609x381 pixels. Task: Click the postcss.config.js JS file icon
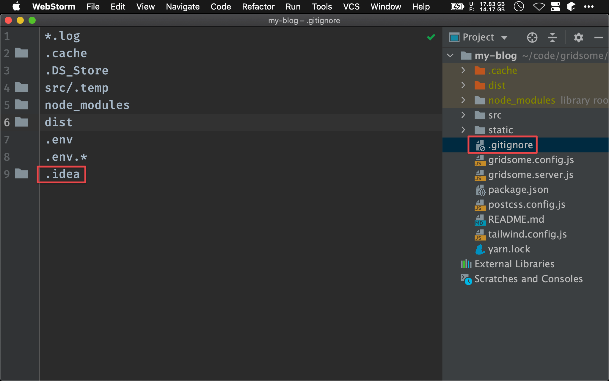coord(480,205)
